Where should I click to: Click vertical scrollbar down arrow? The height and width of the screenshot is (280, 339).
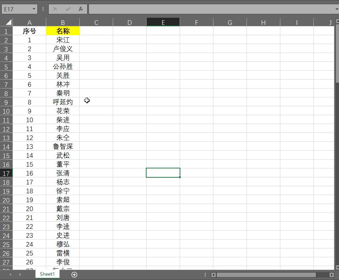pyautogui.click(x=337, y=268)
